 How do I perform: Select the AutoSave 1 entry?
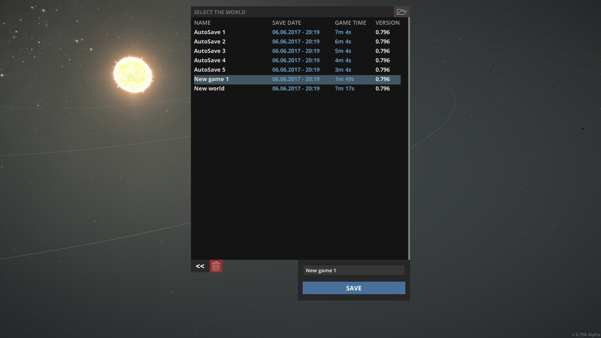click(x=209, y=32)
